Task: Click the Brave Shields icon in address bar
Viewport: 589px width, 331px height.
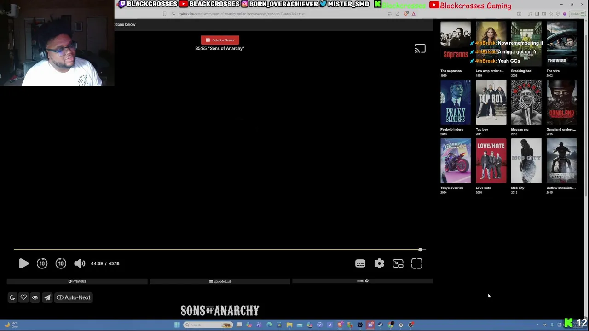Action: click(406, 14)
